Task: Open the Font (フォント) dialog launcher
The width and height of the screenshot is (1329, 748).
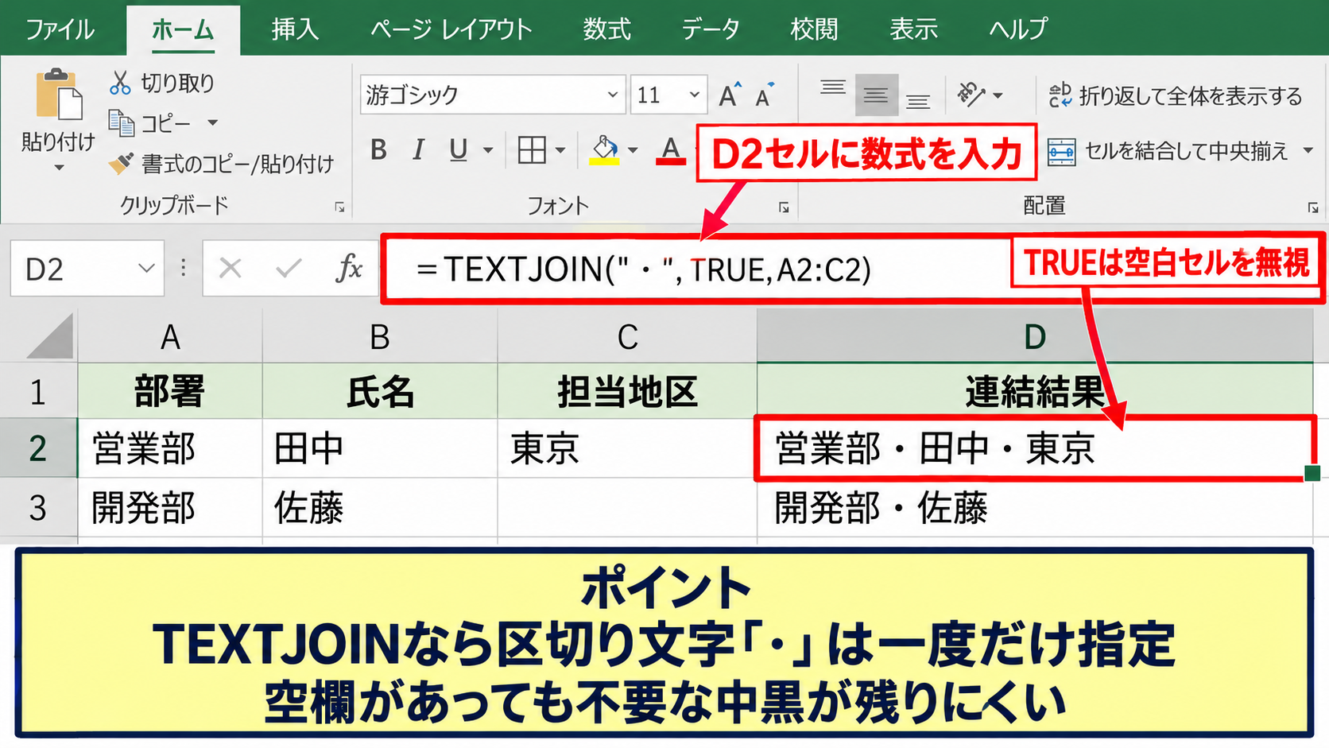Action: point(784,207)
